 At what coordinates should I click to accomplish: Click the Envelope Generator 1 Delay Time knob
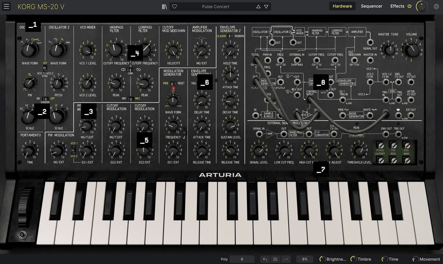[x=202, y=101]
